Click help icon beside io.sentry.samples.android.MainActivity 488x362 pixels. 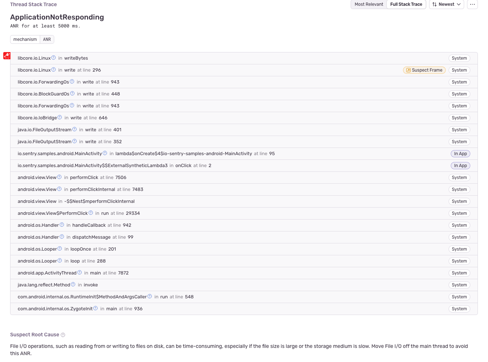tap(105, 153)
